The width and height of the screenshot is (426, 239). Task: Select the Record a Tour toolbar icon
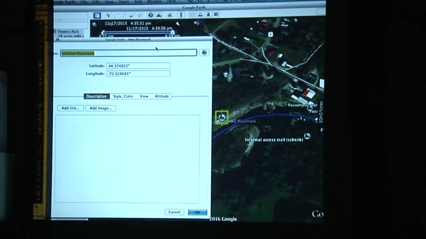pos(140,15)
